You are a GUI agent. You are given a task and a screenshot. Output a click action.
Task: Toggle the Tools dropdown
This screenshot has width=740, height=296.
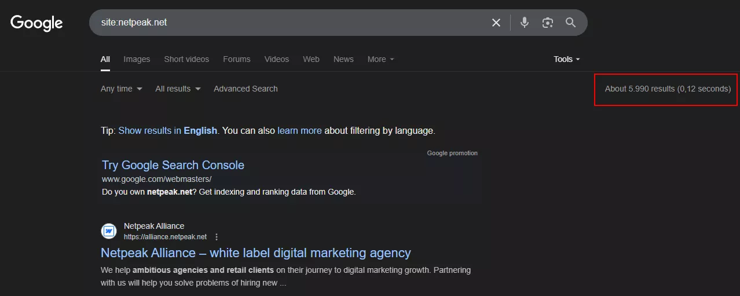tap(566, 59)
